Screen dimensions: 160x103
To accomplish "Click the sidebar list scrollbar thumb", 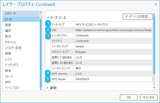I will [x=41, y=53].
